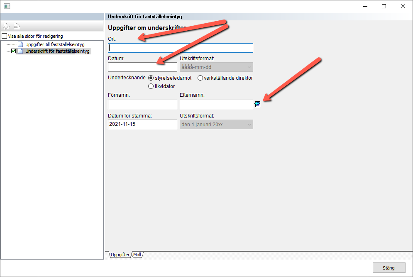Click the Efternamn text field

[x=216, y=104]
